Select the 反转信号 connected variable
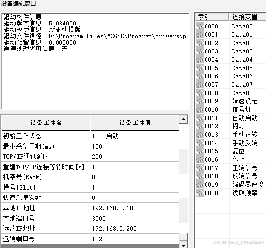This screenshot has height=248, width=266. (245, 176)
